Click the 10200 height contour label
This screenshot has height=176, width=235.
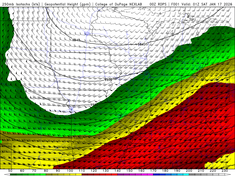coord(96,157)
